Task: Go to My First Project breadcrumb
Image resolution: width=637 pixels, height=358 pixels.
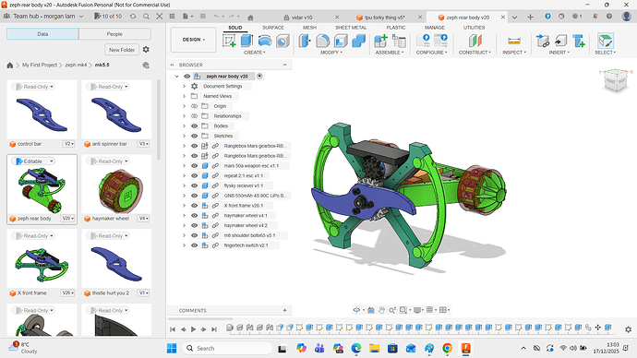Action: click(x=40, y=65)
